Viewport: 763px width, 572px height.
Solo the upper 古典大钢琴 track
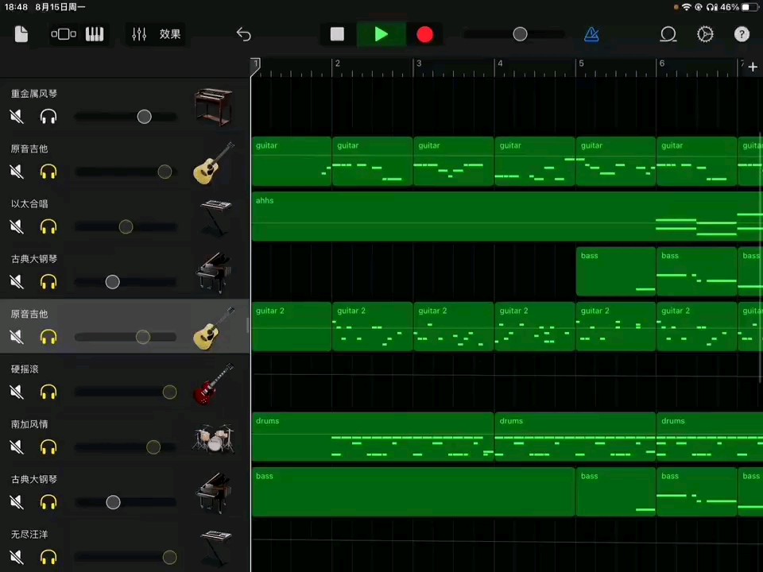point(48,281)
